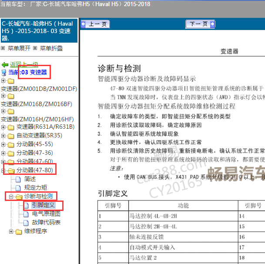Click the 诊断与检测 heading in document
This screenshot has width=265, height=264.
point(119,68)
